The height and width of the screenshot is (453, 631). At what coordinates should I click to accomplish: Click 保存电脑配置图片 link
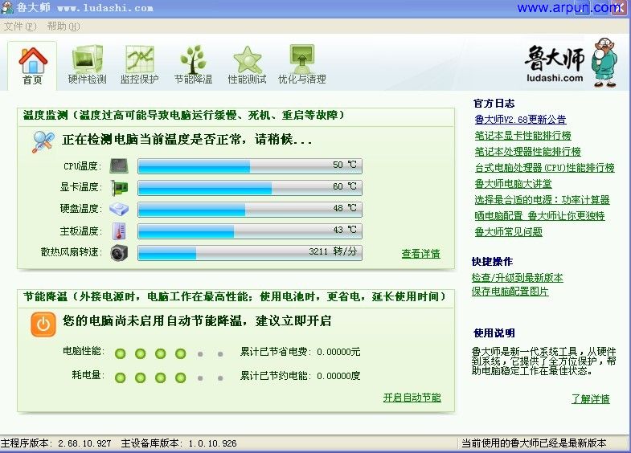510,292
